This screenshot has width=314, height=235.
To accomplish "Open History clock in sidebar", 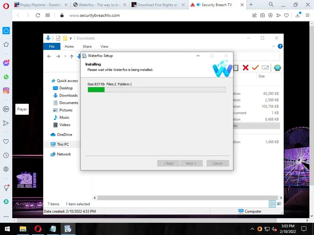I will pos(6,155).
